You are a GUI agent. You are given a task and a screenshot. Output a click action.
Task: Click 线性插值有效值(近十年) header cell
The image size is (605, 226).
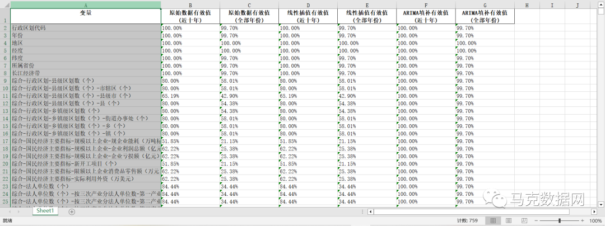tap(308, 17)
